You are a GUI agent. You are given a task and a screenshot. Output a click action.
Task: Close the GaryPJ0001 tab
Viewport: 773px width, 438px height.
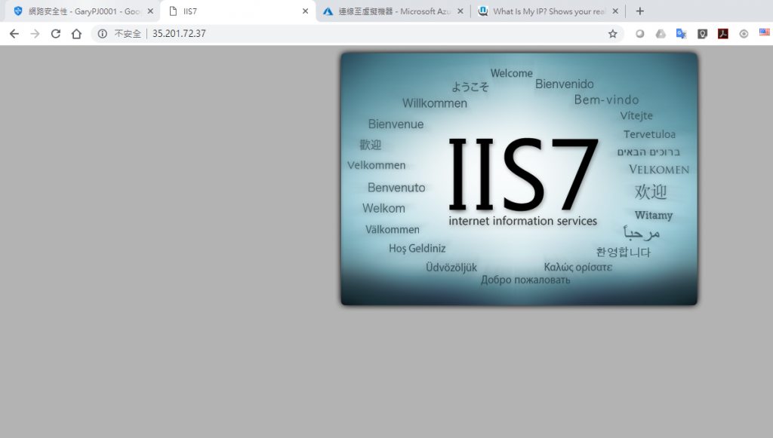150,11
